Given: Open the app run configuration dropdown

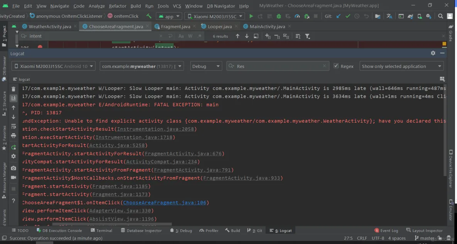Looking at the screenshot, I should tap(169, 16).
